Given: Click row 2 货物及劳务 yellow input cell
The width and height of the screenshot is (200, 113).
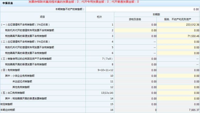Looking at the screenshot, I should click(x=136, y=30).
